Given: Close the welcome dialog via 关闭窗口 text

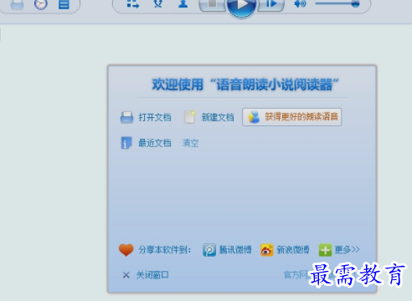Looking at the screenshot, I should point(152,275).
